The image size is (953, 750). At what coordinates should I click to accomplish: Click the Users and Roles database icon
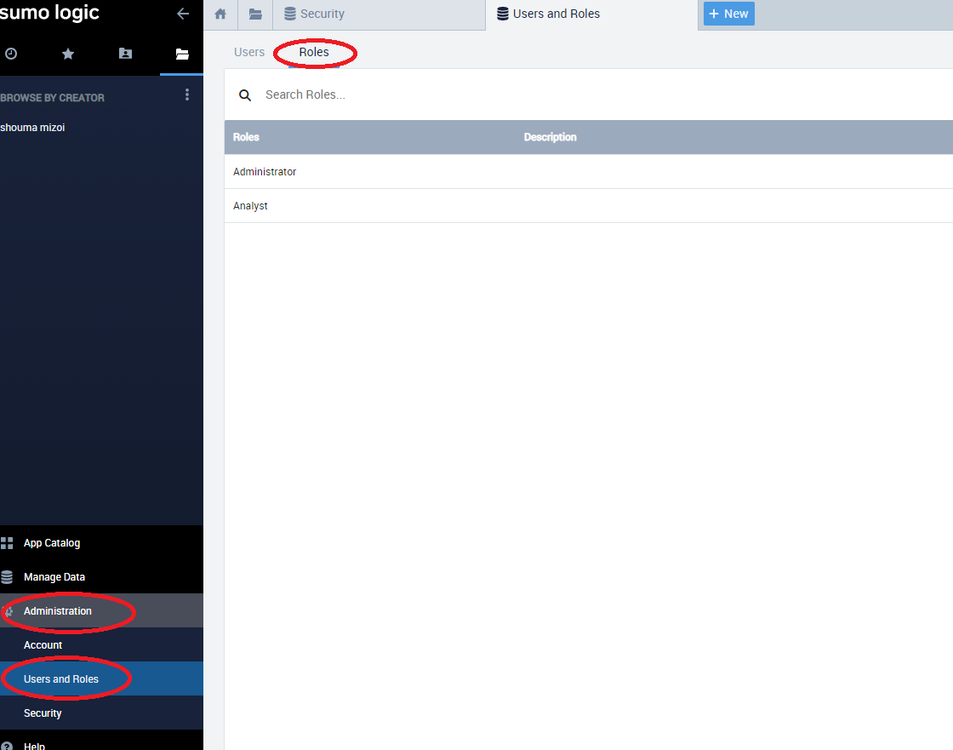503,14
